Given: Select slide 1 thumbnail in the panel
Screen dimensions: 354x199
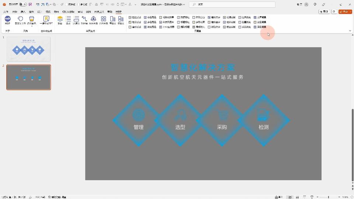Looking at the screenshot, I should [29, 49].
